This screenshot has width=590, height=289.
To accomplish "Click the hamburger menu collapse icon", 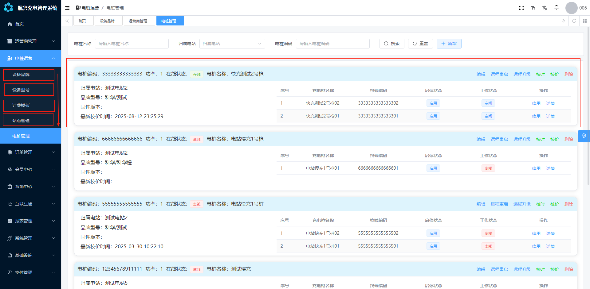I will [x=67, y=8].
